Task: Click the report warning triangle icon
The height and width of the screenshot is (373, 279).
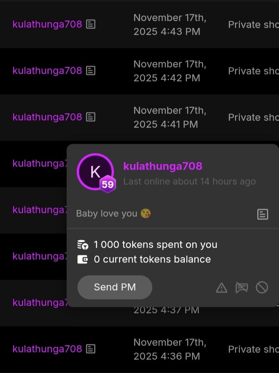Action: [x=222, y=288]
